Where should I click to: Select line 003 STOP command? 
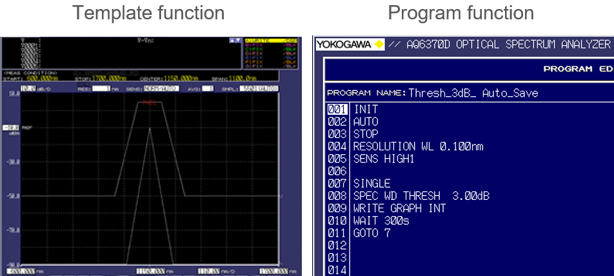366,134
